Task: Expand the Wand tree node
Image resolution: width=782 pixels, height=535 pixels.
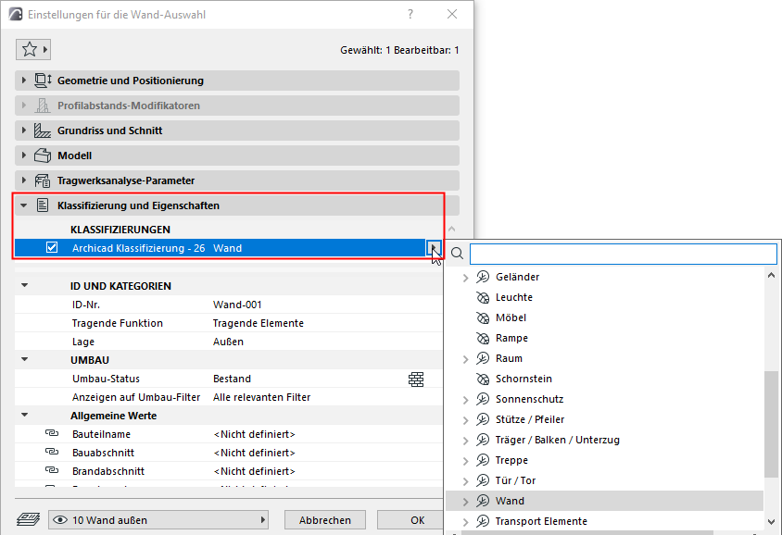Action: pyautogui.click(x=465, y=502)
